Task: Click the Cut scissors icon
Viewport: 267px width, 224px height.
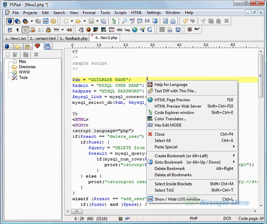Action: (x=203, y=21)
